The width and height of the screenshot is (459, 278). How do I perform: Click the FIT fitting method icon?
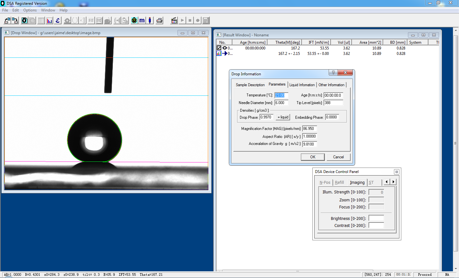tap(91, 20)
